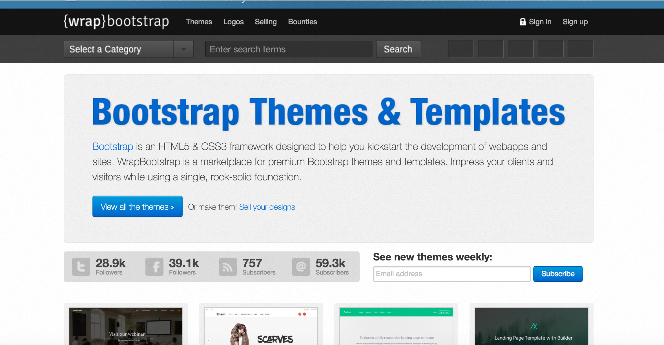This screenshot has width=664, height=345.
Task: Open the Themes menu item
Action: coord(199,22)
